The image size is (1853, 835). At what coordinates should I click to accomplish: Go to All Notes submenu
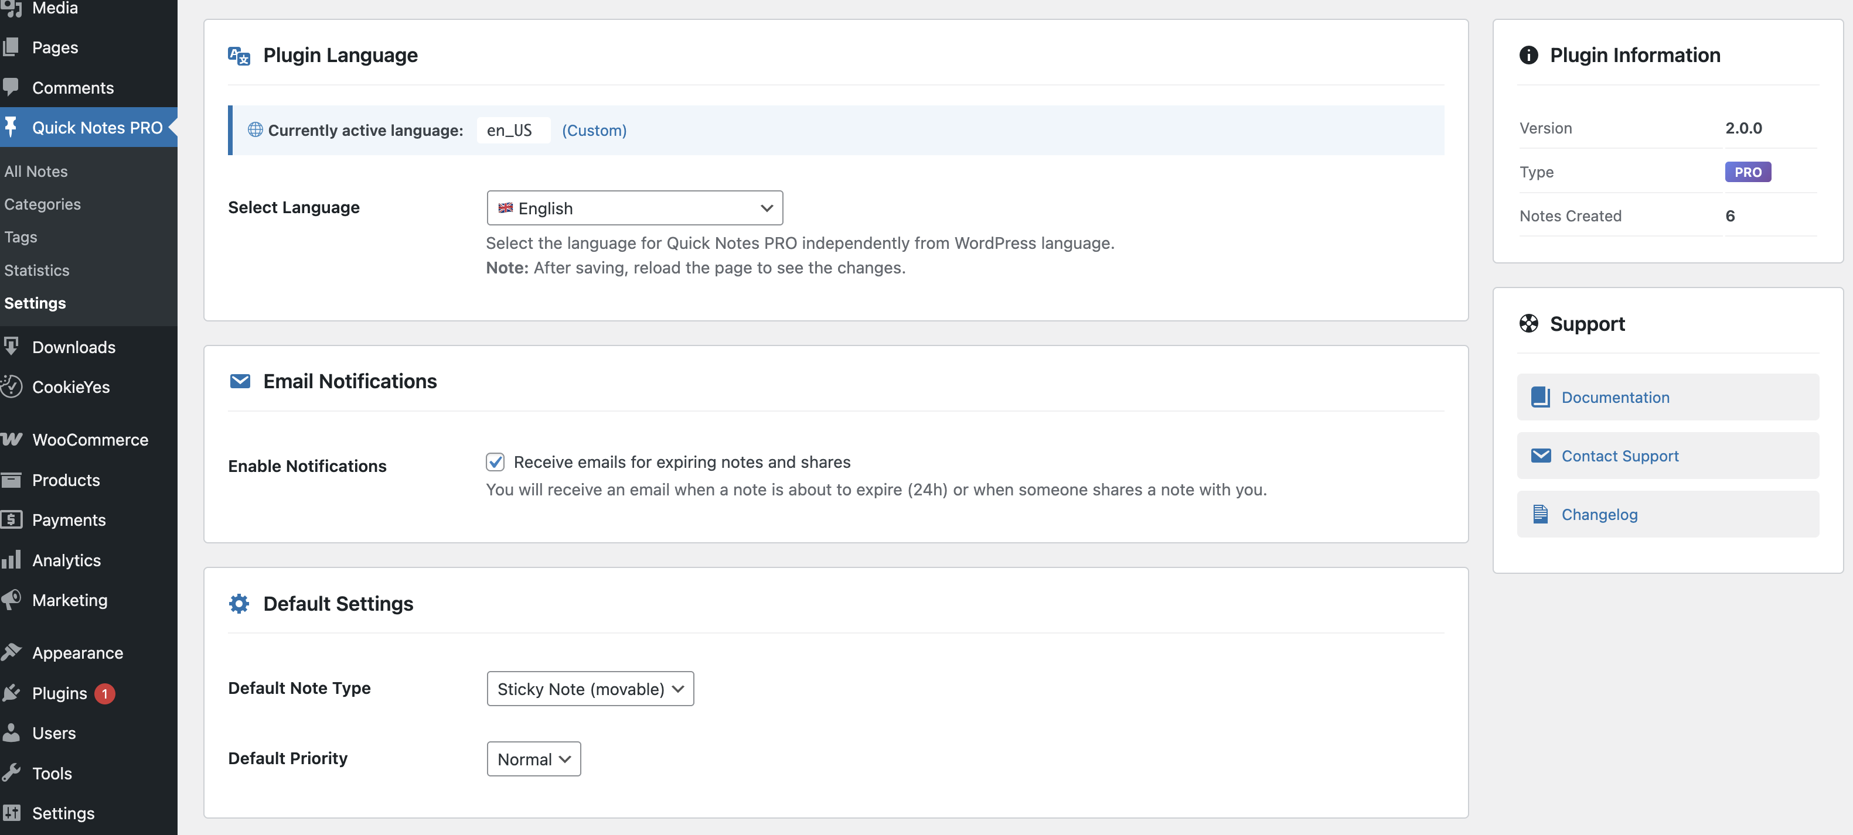pyautogui.click(x=36, y=171)
